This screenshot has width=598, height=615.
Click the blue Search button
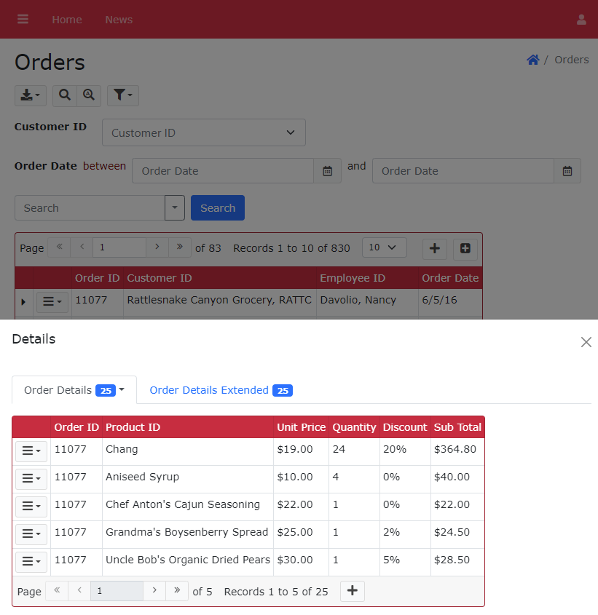click(x=218, y=208)
